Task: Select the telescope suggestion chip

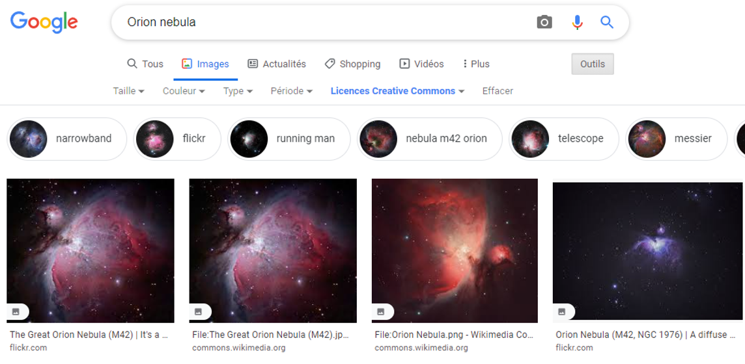Action: pos(563,138)
